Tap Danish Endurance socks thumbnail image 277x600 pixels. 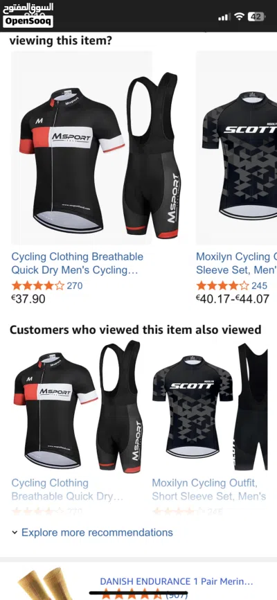pyautogui.click(x=46, y=583)
